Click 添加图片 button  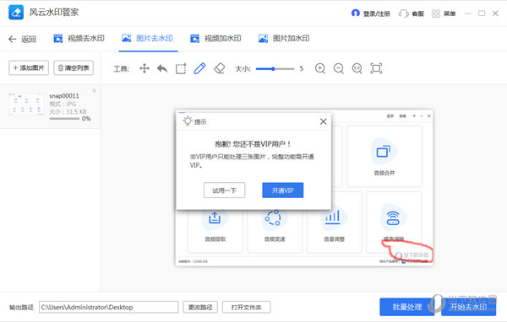pos(29,67)
